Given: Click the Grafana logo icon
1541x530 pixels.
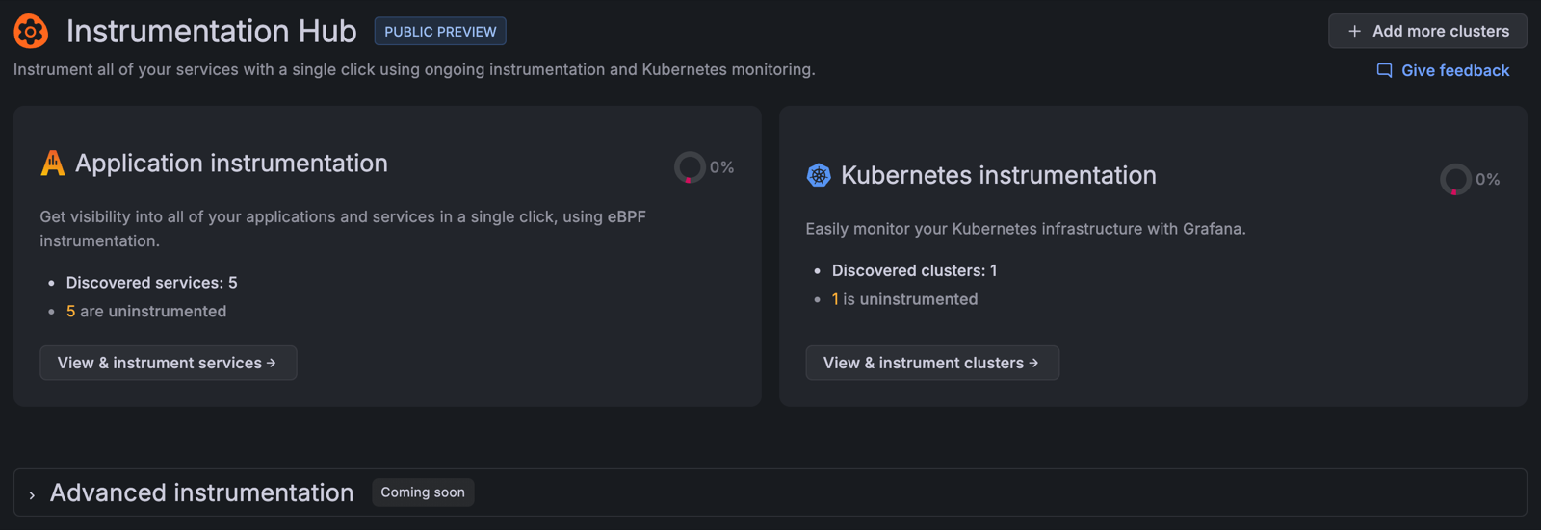Looking at the screenshot, I should pyautogui.click(x=31, y=31).
